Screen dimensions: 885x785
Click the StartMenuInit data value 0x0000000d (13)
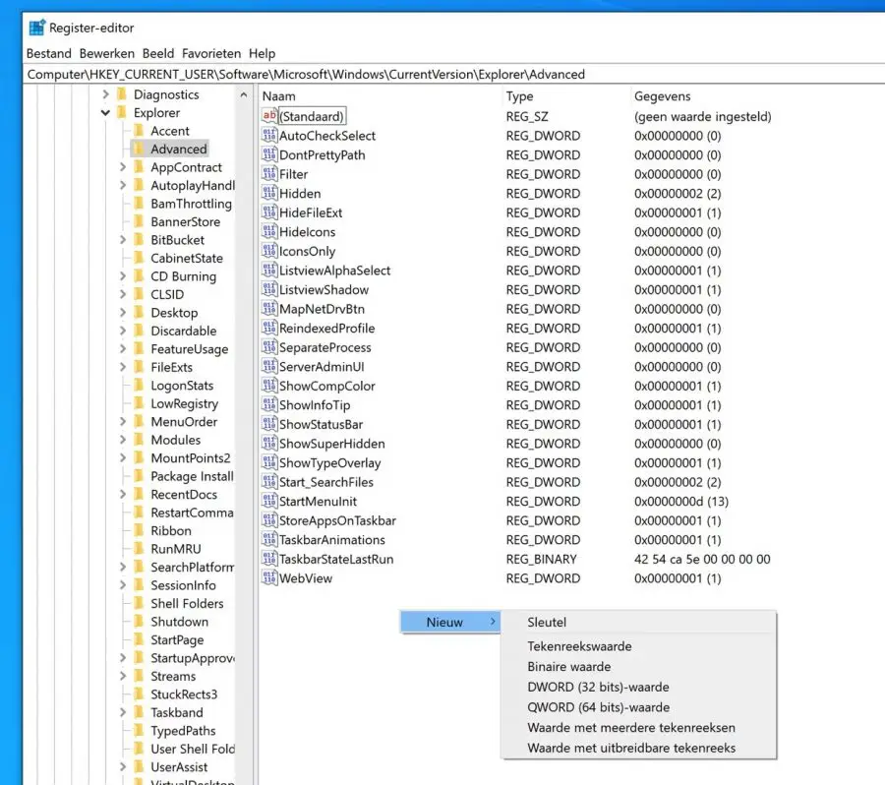pyautogui.click(x=681, y=501)
